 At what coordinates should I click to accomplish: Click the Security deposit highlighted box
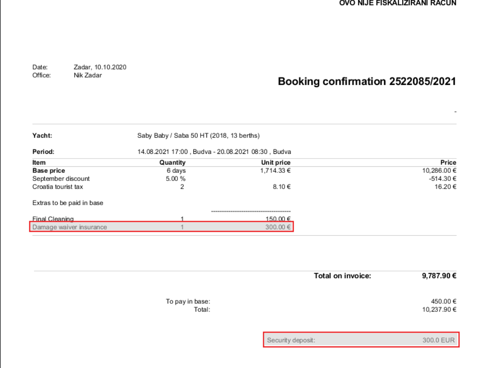[361, 340]
